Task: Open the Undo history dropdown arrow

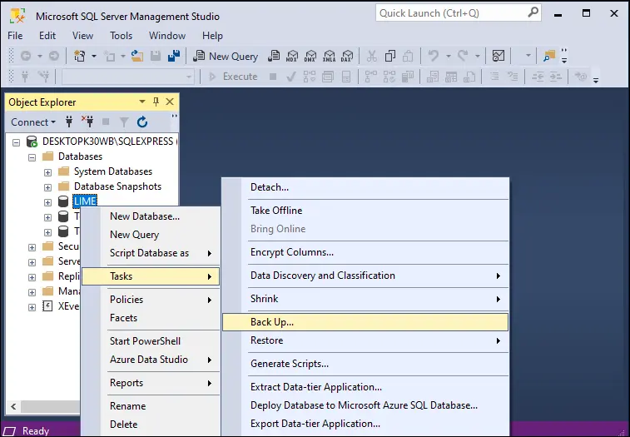Action: 448,57
